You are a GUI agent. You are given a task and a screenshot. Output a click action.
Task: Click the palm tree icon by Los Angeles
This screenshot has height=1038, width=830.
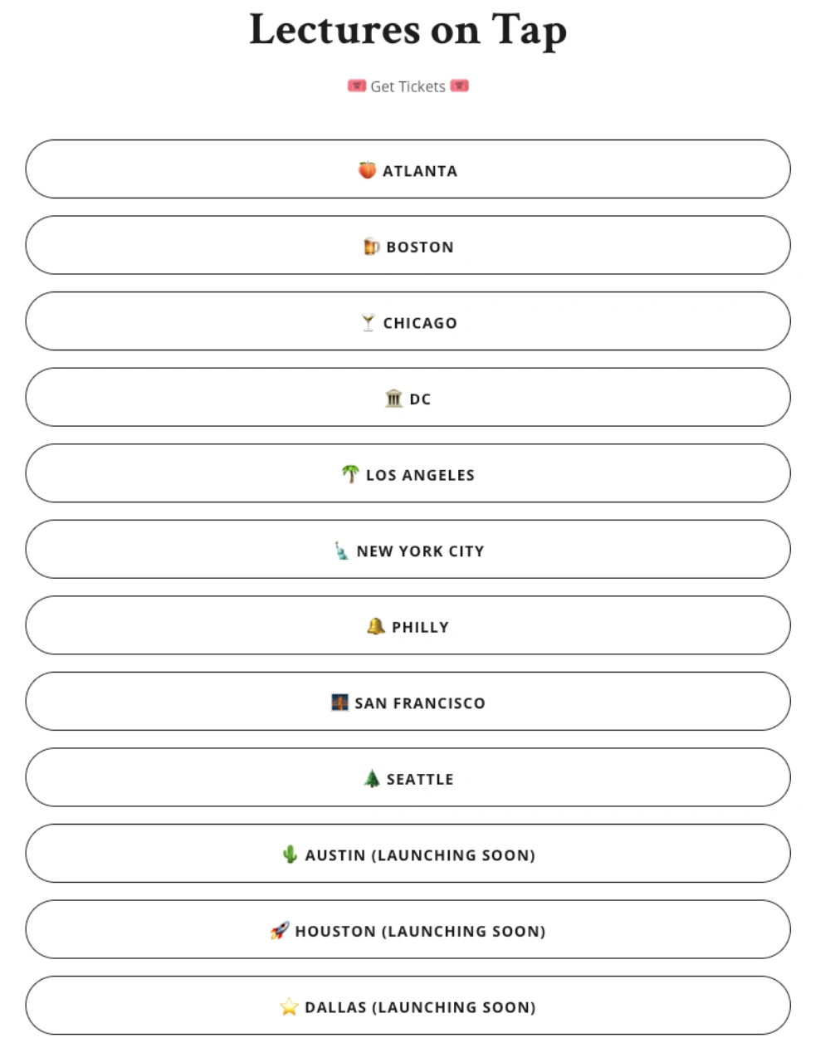click(350, 474)
